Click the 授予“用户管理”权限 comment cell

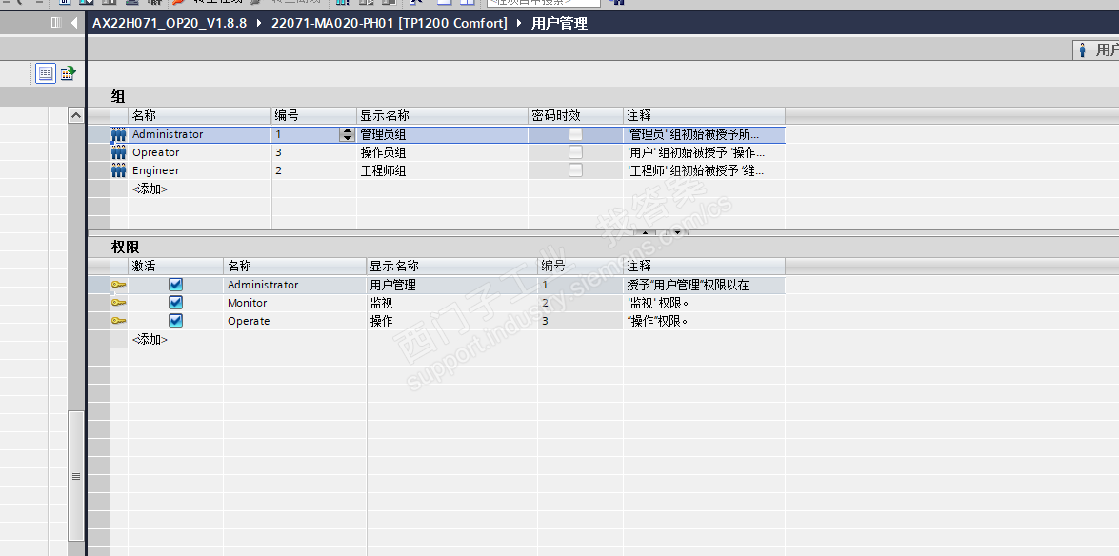point(705,285)
